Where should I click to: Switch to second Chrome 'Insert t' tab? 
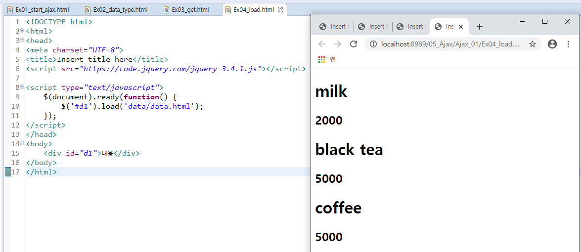click(x=373, y=27)
